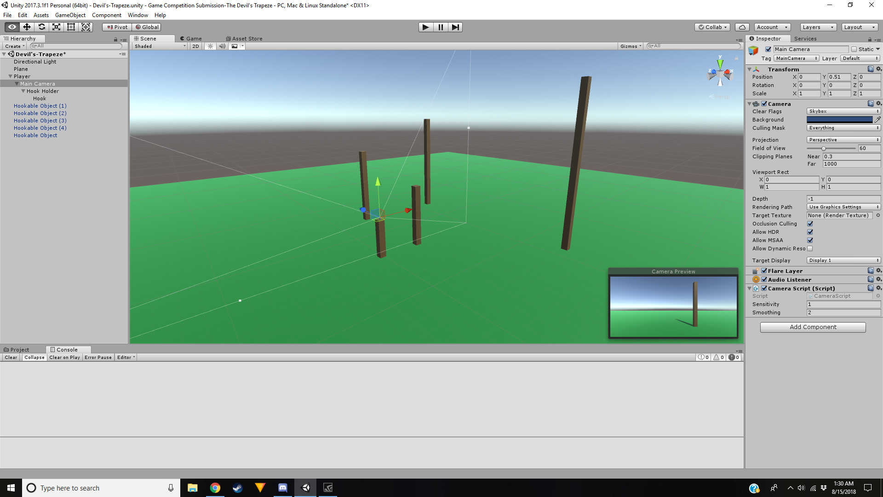
Task: Open the GameObject menu
Action: 70,15
